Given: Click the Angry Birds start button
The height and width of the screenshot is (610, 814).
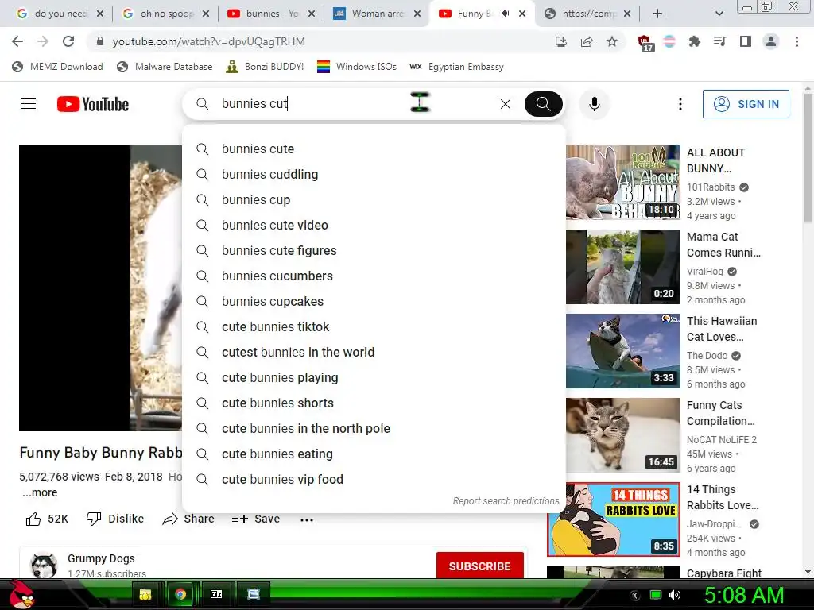Looking at the screenshot, I should [21, 594].
